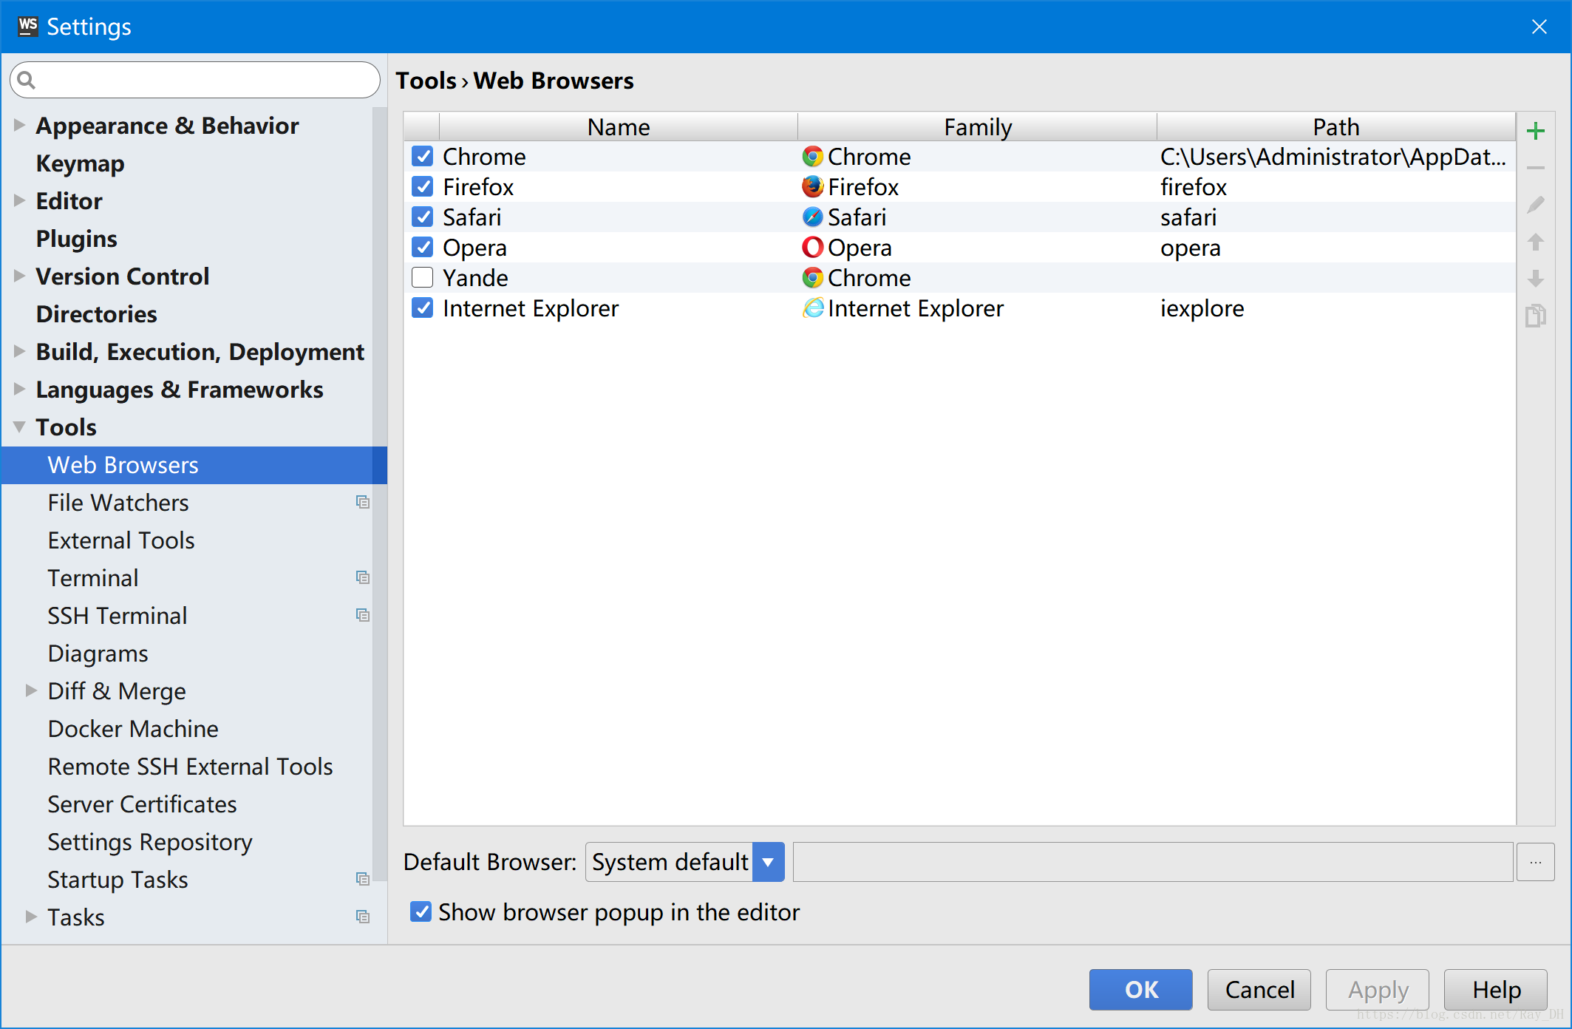Viewport: 1572px width, 1029px height.
Task: Click the Chrome family icon in Yande row
Action: click(x=812, y=278)
